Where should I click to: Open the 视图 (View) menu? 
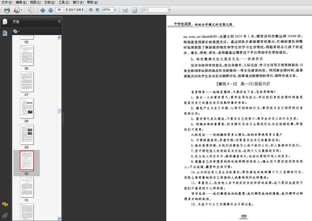pos(35,2)
